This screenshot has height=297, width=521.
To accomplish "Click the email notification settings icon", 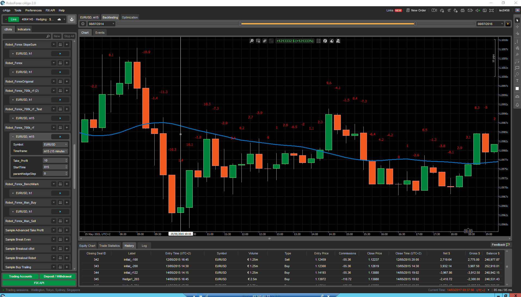I will coord(470,10).
